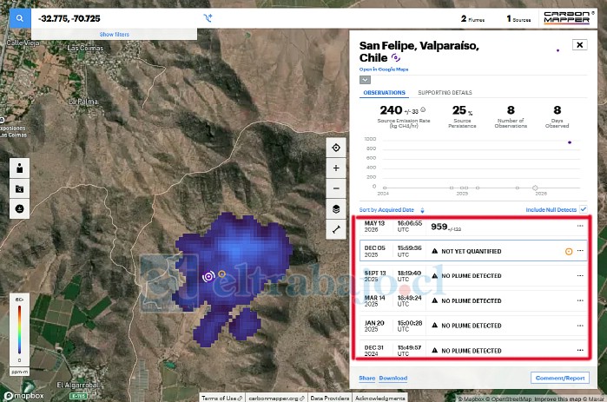Click orange target icon on Dec 05 row
The image size is (607, 402).
[x=568, y=252]
